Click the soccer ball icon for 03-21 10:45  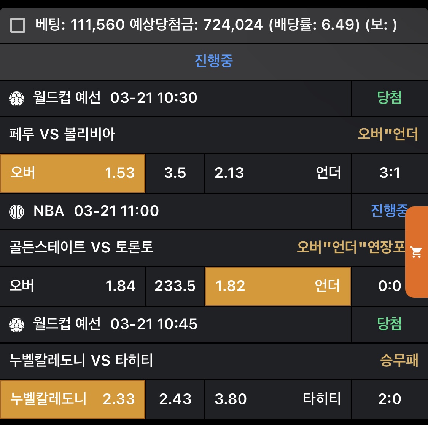coord(16,325)
